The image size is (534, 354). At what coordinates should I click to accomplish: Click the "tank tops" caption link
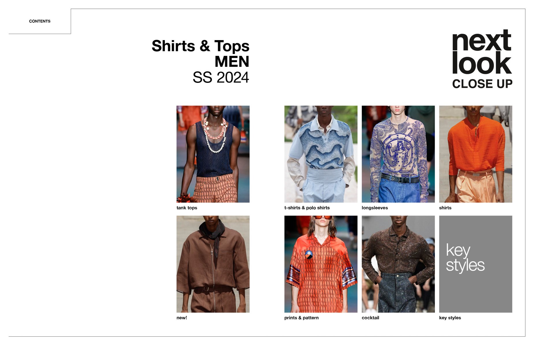187,208
